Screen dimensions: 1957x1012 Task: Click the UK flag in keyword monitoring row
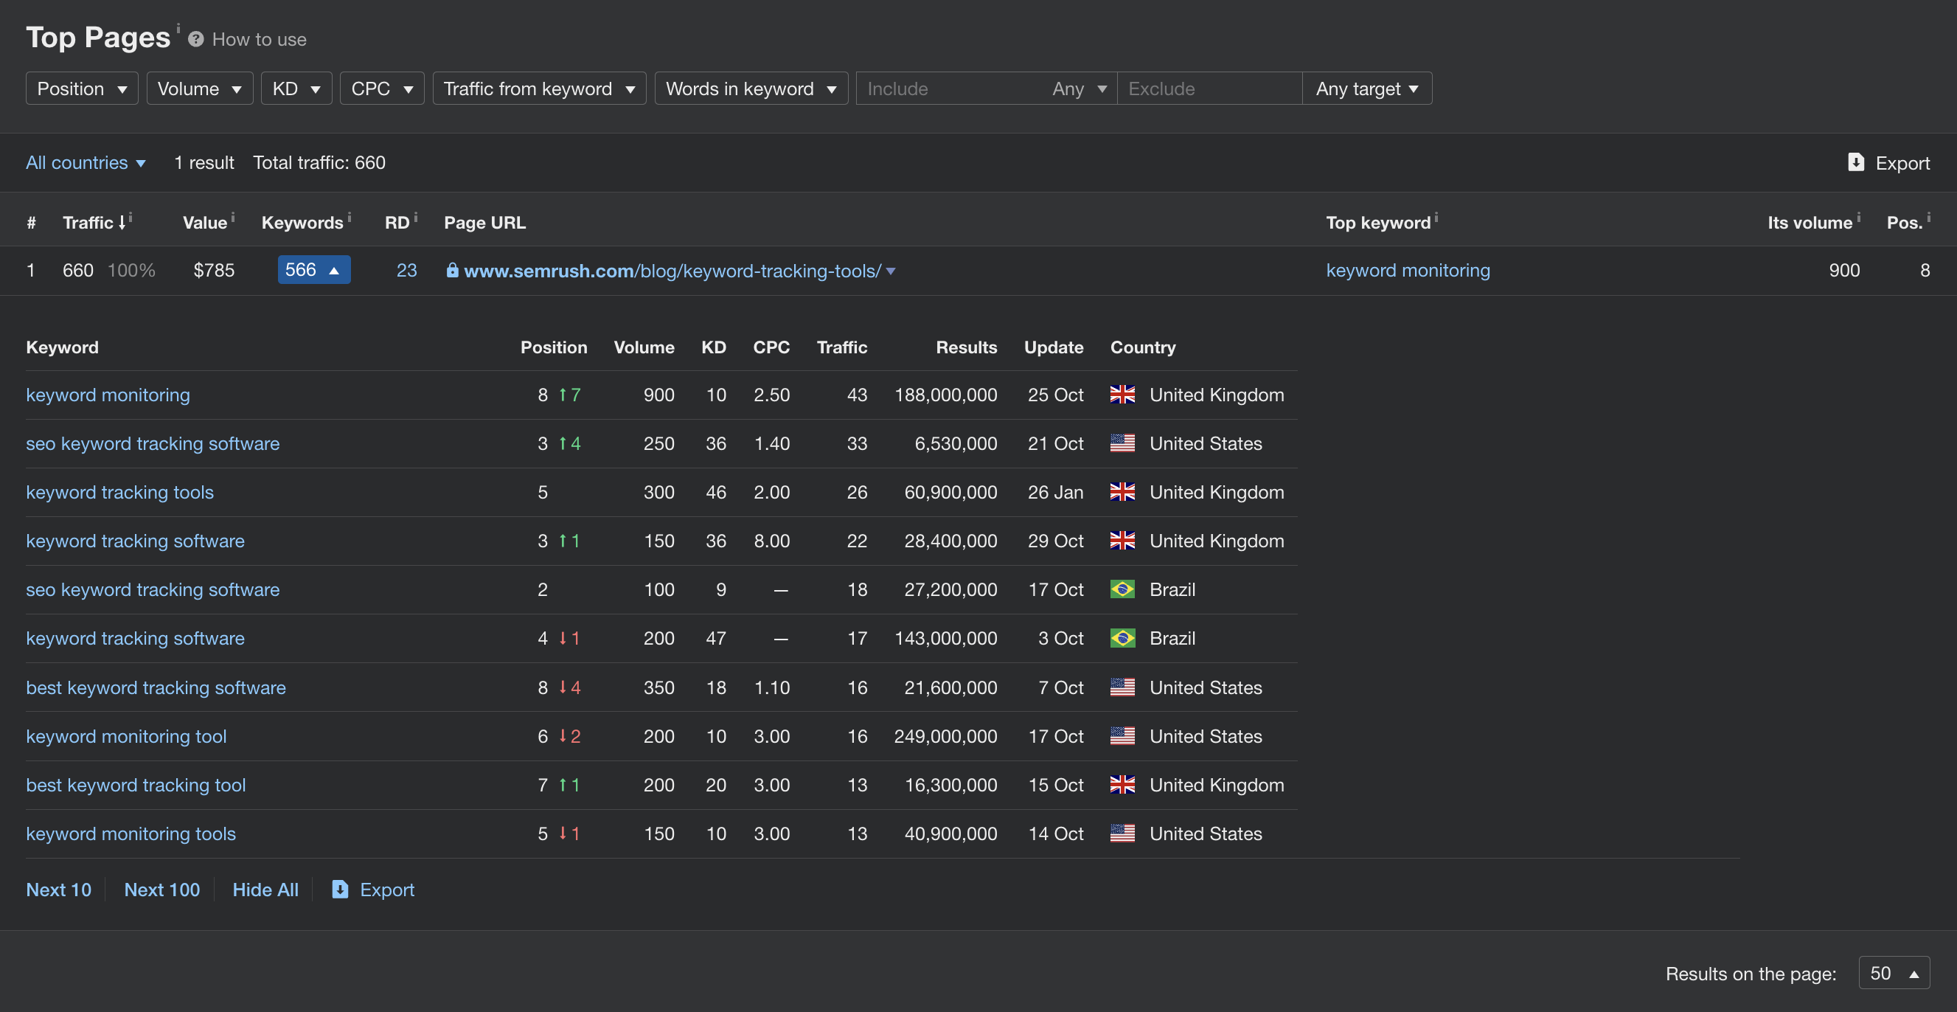coord(1122,395)
